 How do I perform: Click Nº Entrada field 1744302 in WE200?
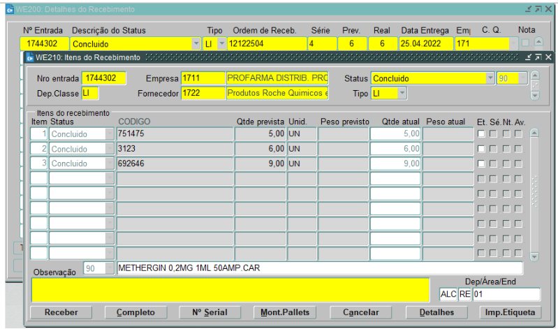tap(45, 44)
